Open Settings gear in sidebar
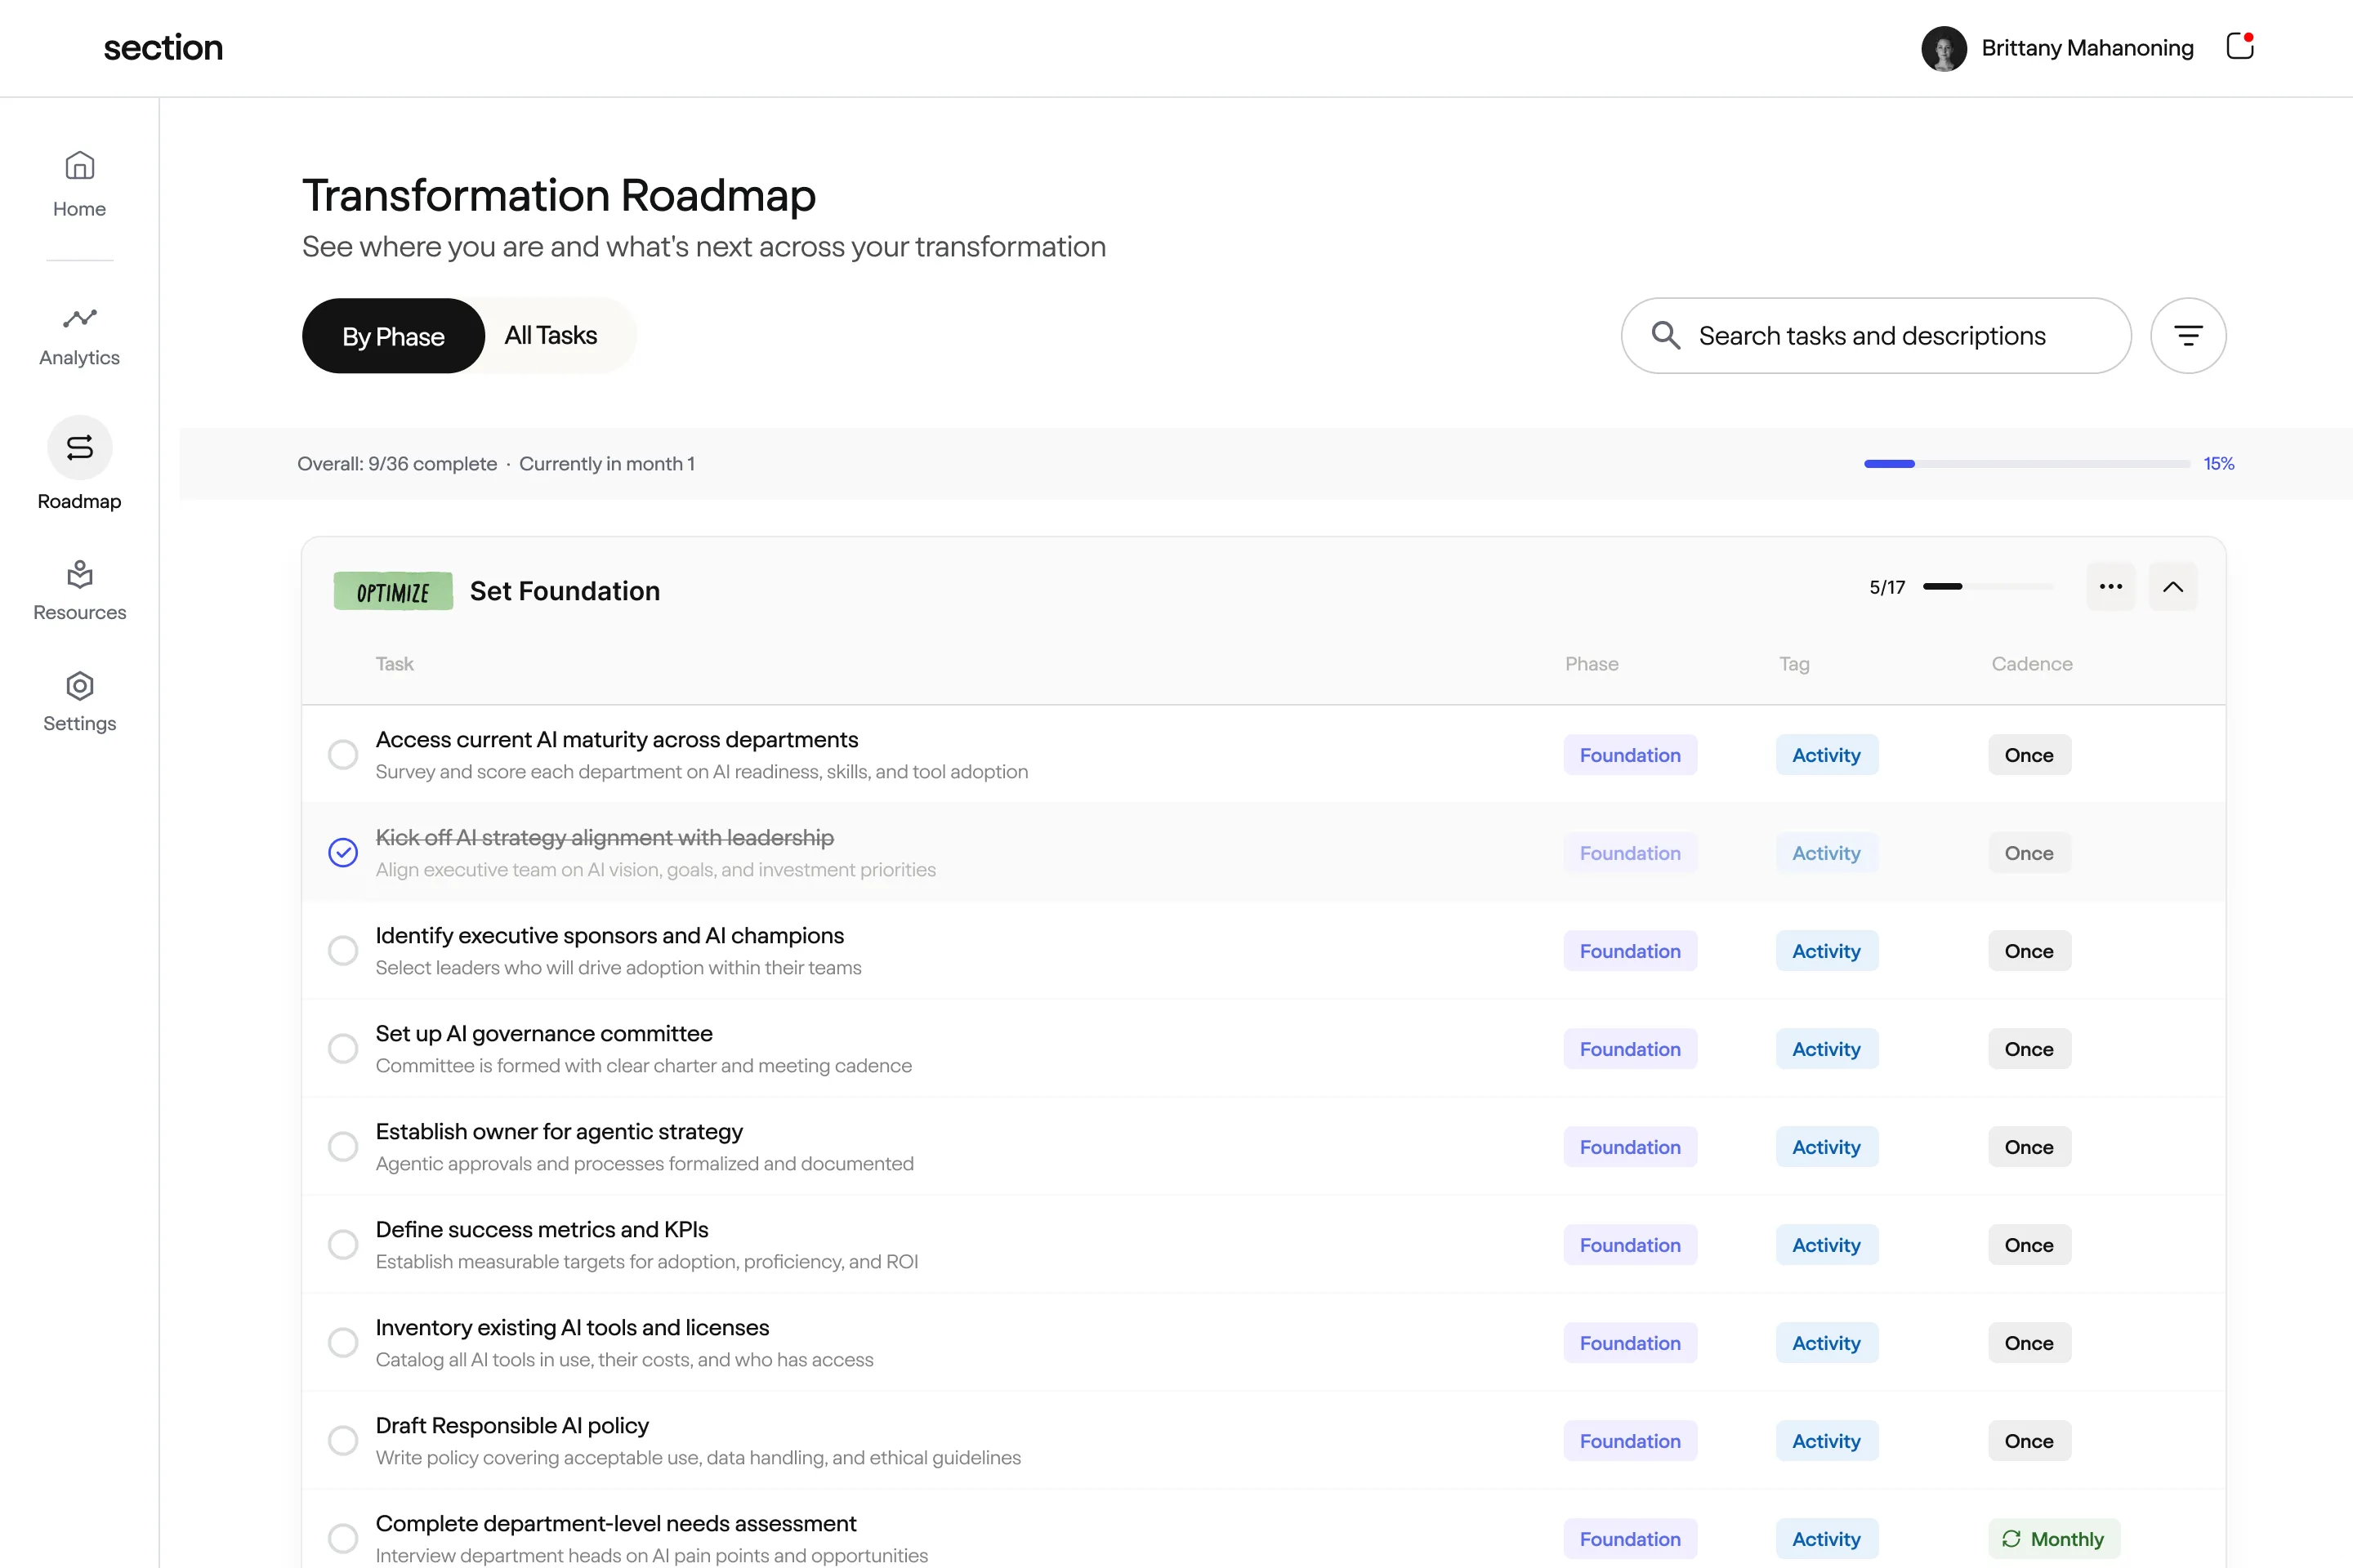 (x=79, y=686)
